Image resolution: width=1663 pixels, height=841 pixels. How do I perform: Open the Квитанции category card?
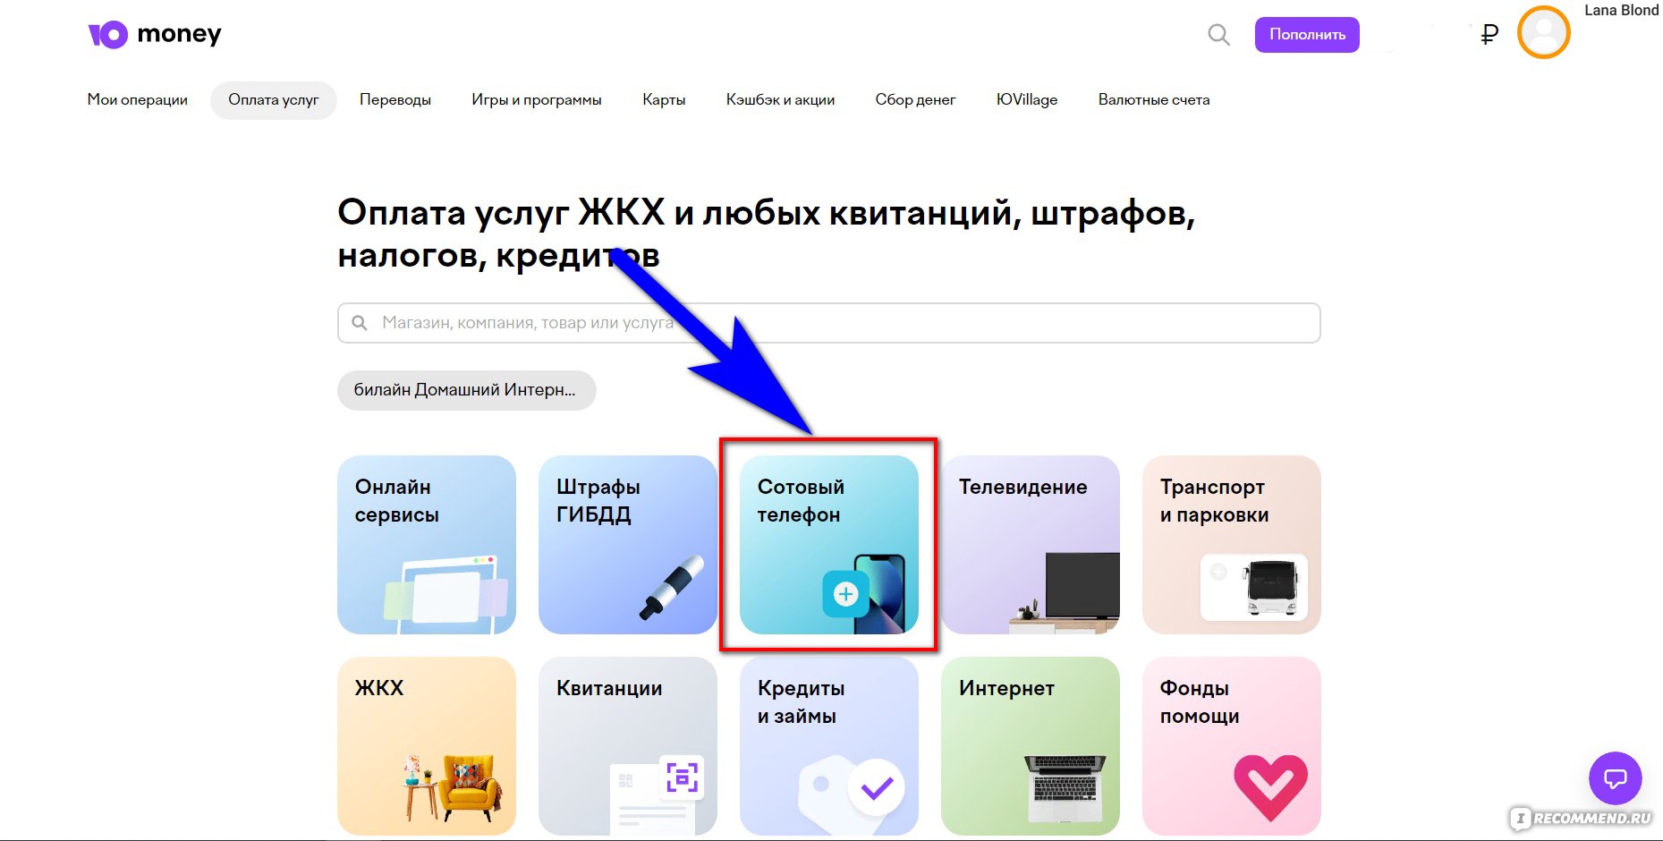[x=628, y=746]
